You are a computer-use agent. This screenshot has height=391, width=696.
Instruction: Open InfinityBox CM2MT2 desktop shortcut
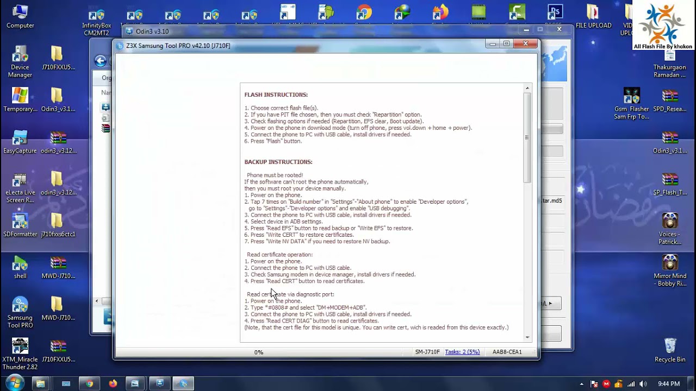click(x=97, y=22)
